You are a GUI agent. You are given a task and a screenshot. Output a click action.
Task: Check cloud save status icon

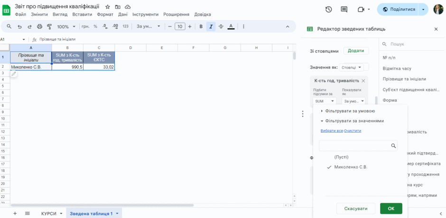[x=128, y=7]
